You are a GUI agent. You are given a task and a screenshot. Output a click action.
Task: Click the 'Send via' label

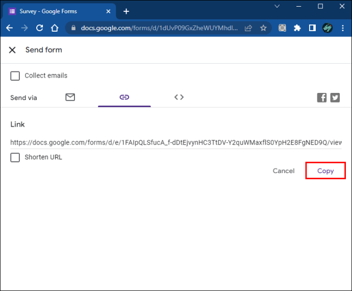tap(23, 98)
